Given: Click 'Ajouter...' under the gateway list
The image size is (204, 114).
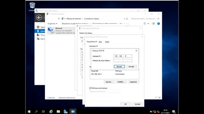Looking at the screenshot, I should pos(109,82).
